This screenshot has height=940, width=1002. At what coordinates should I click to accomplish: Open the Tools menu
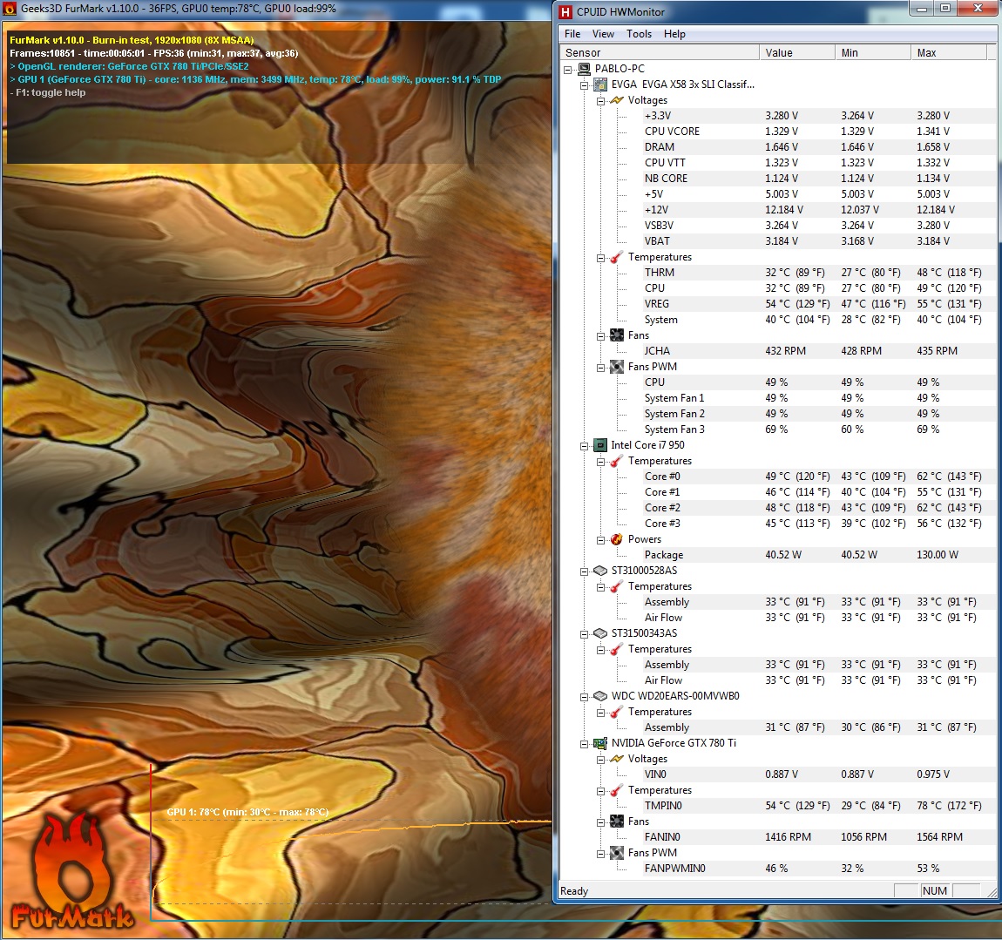639,34
